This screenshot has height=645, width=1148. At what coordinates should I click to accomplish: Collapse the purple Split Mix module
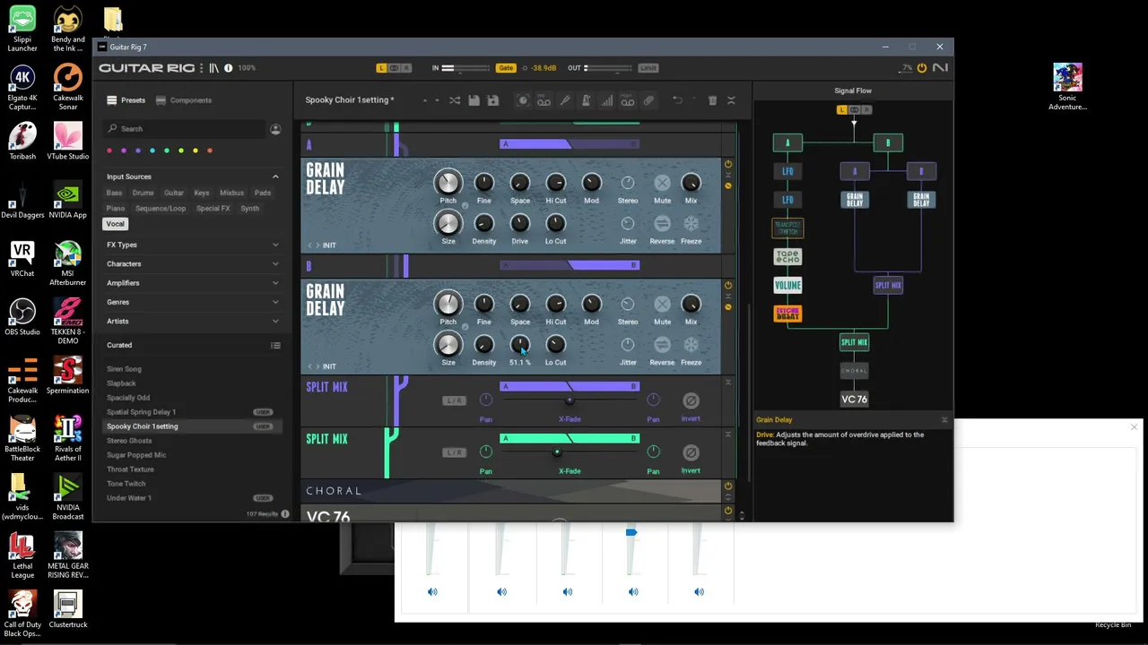pyautogui.click(x=728, y=383)
